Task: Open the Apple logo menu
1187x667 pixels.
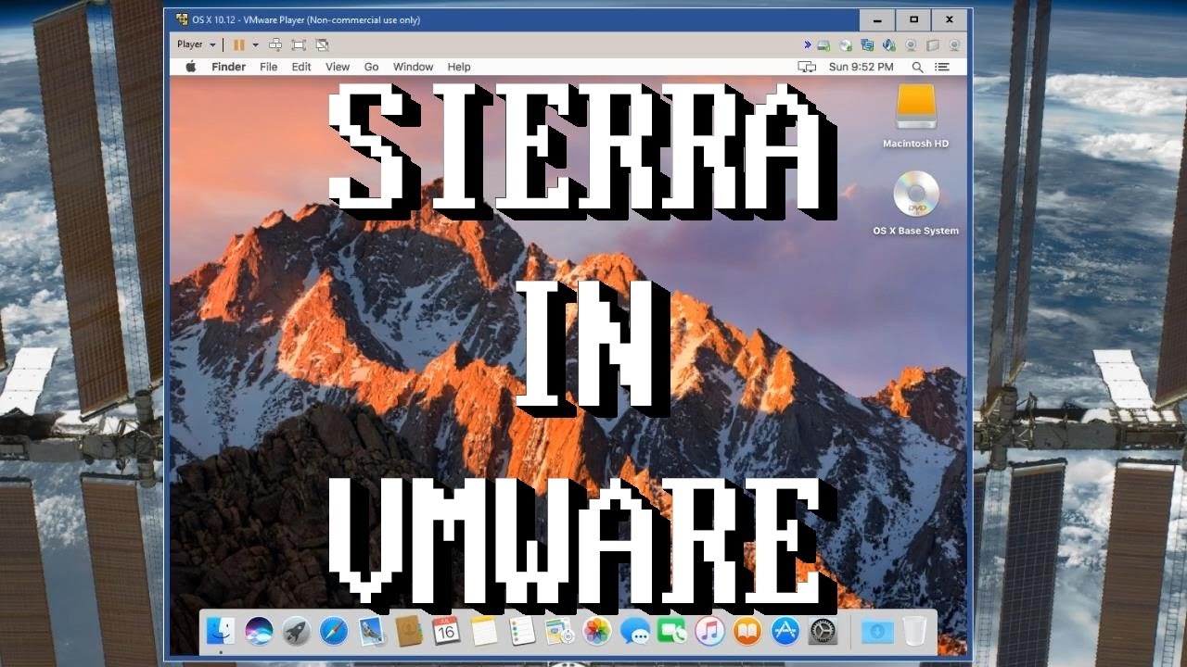Action: point(191,67)
